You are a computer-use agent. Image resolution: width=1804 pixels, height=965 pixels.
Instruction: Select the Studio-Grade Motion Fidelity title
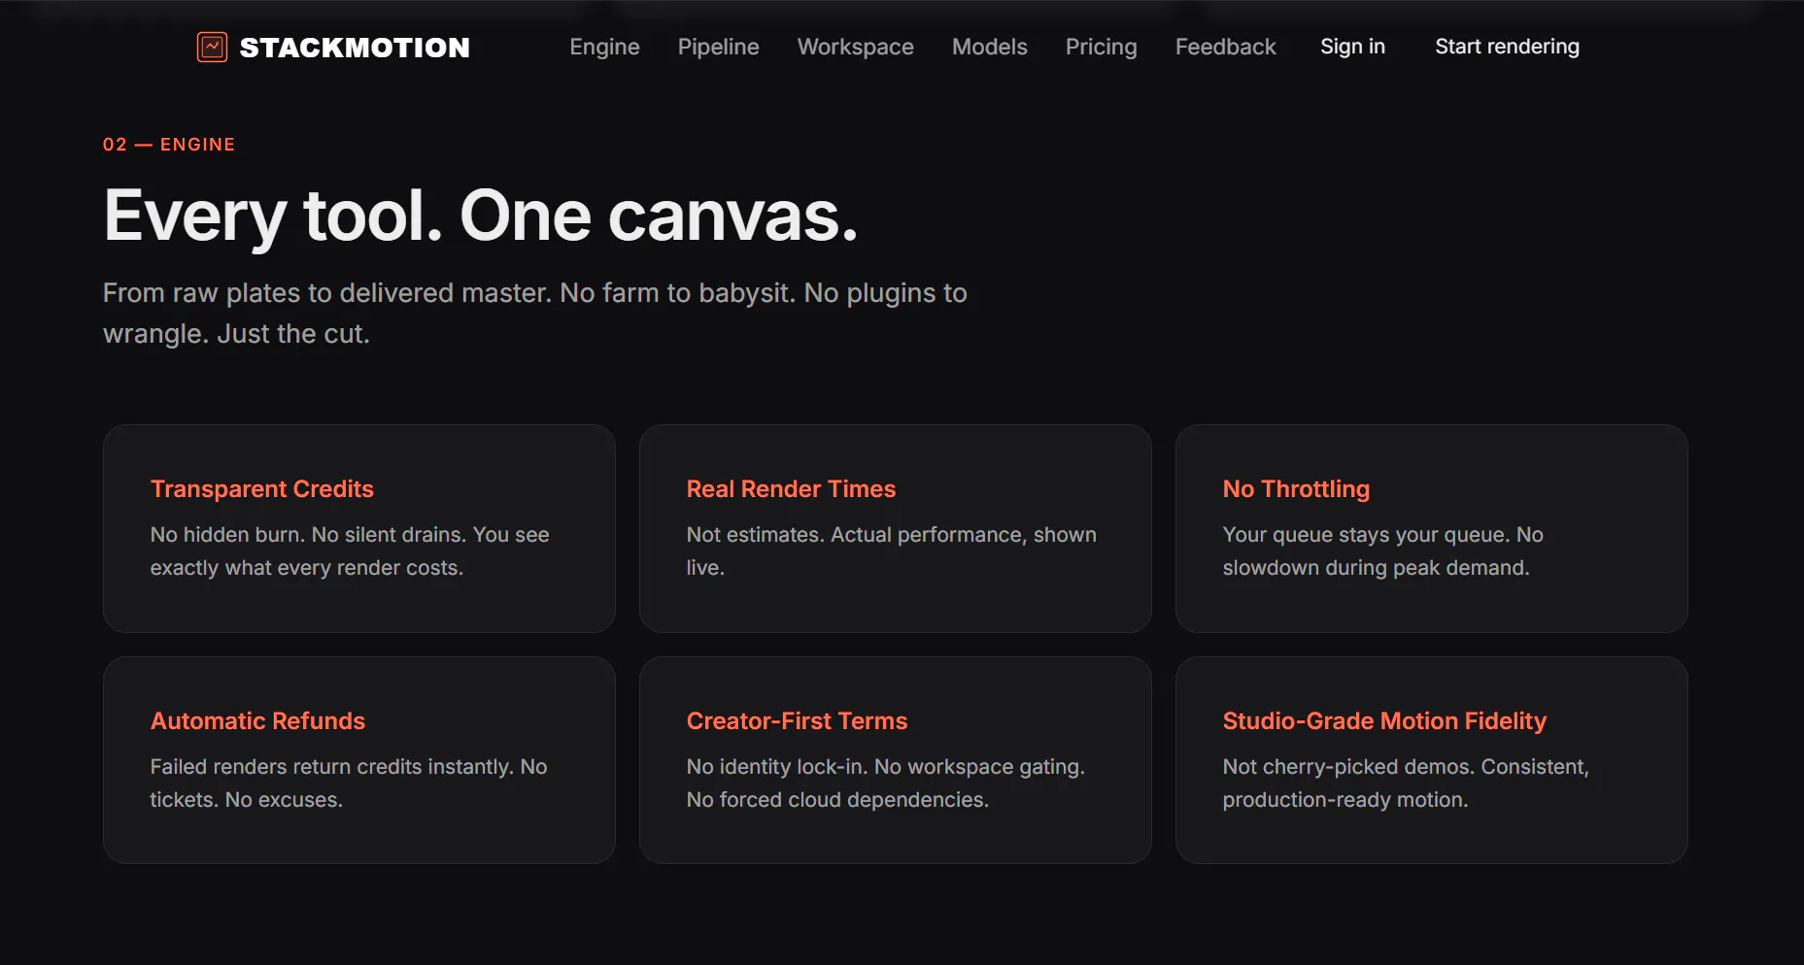[x=1384, y=720]
